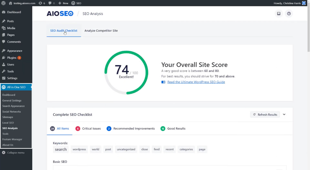Click the 'world' keyword tag

95,149
